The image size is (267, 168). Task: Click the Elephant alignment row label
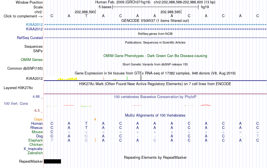click(x=35, y=140)
